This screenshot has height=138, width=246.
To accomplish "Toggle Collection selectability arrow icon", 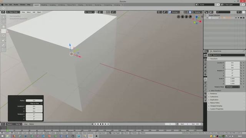I will click(x=238, y=18).
